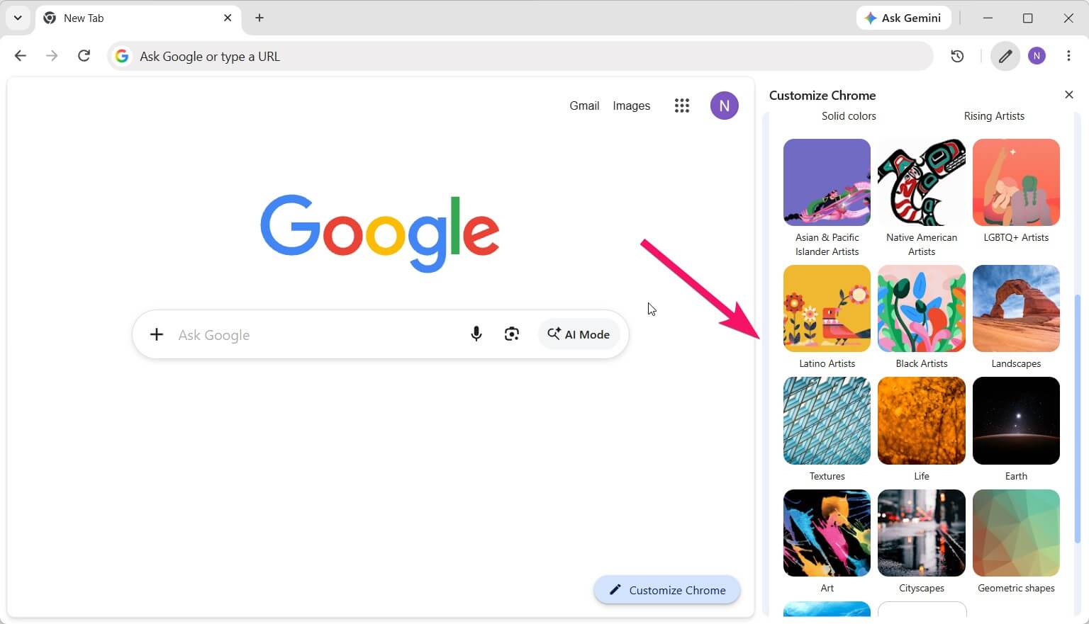Reload the page with refresh icon
This screenshot has width=1089, height=624.
(x=84, y=56)
